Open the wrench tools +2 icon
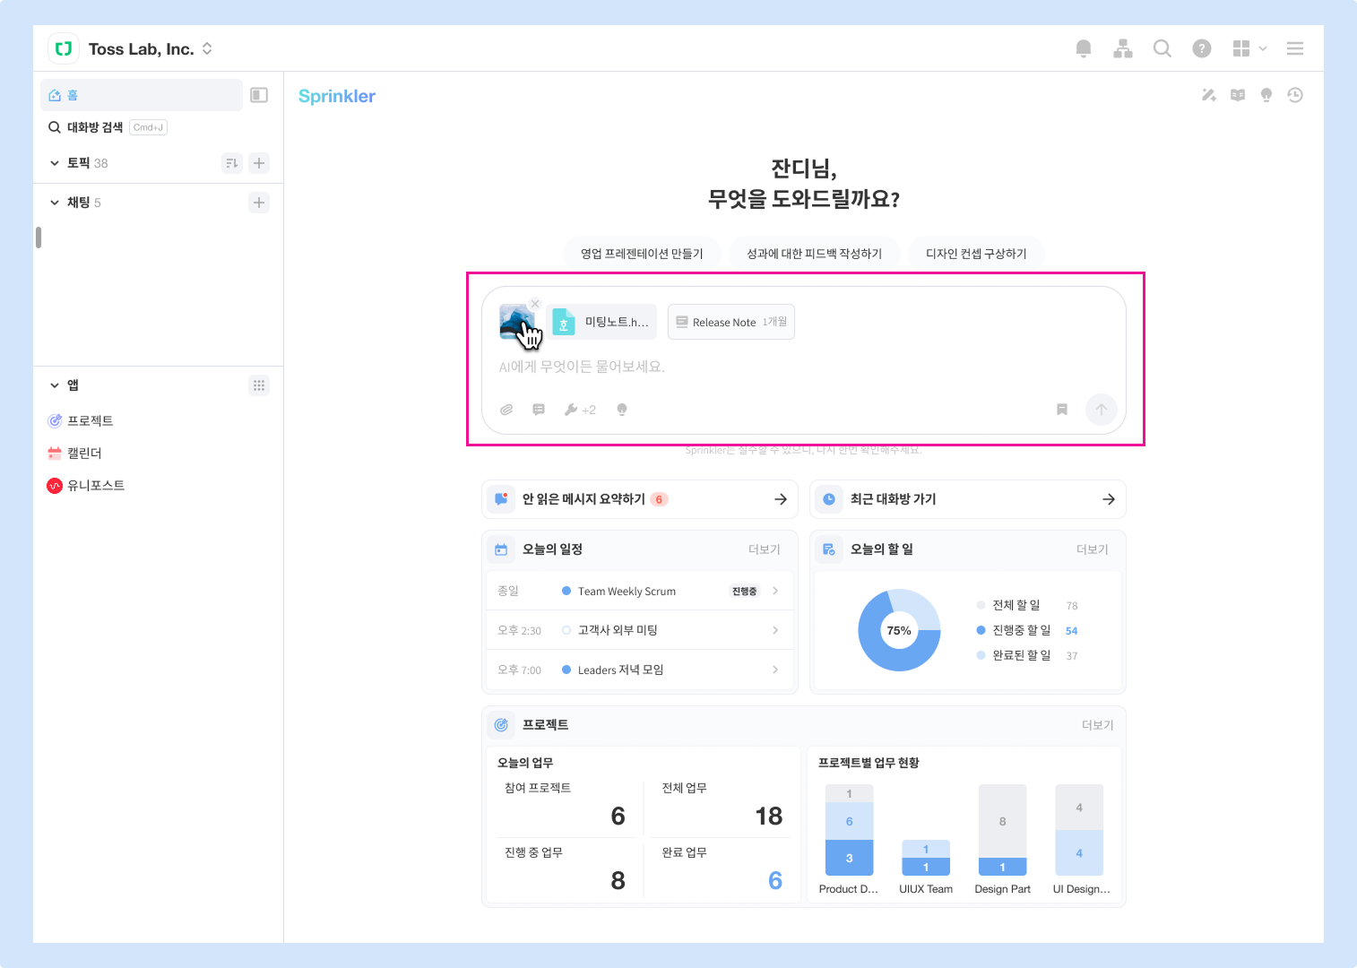The height and width of the screenshot is (968, 1357). click(580, 410)
